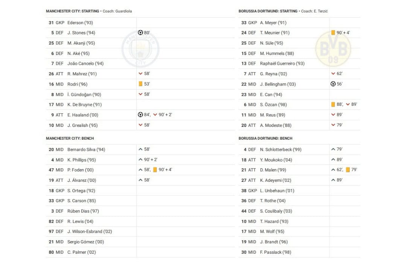Click the Borussia Dortmund: Bench heading
This screenshot has height=268, width=402.
(265, 139)
